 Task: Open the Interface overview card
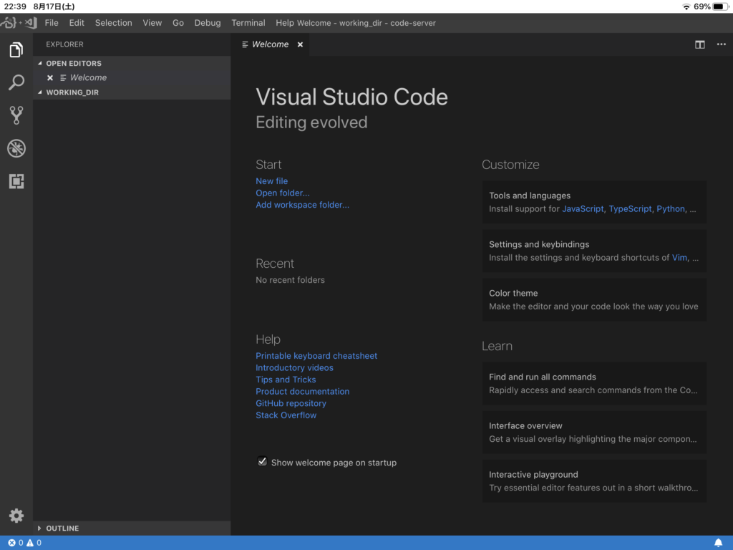pyautogui.click(x=594, y=432)
